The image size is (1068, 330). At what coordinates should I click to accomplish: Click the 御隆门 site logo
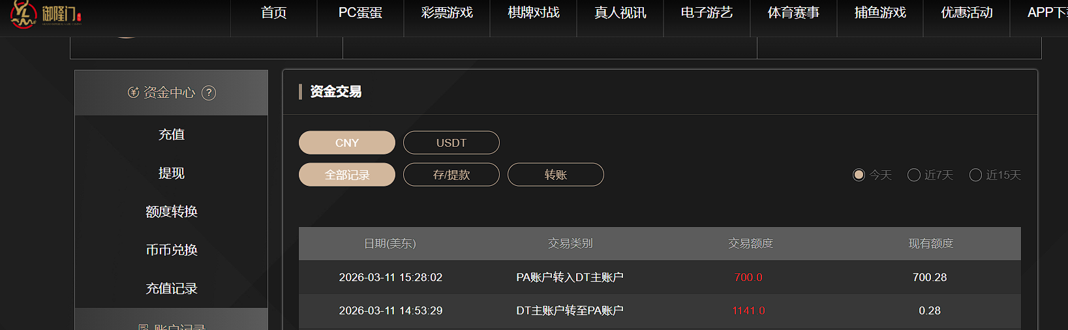click(46, 14)
